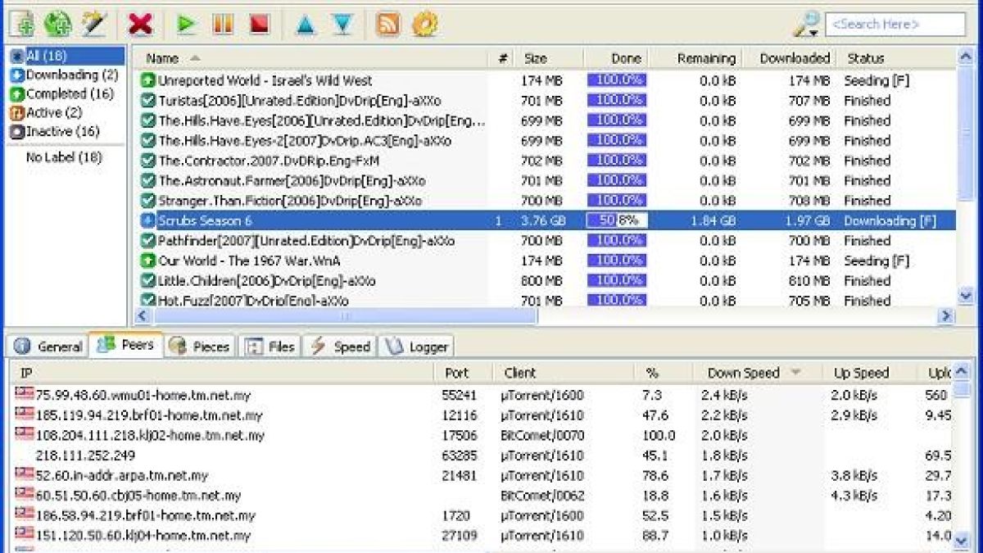The width and height of the screenshot is (983, 553).
Task: Open Preferences gear icon
Action: tap(424, 25)
